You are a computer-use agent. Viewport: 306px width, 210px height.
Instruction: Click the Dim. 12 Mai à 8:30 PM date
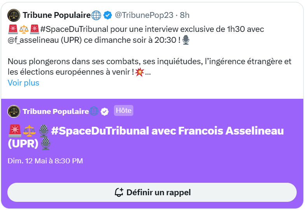[x=45, y=161]
